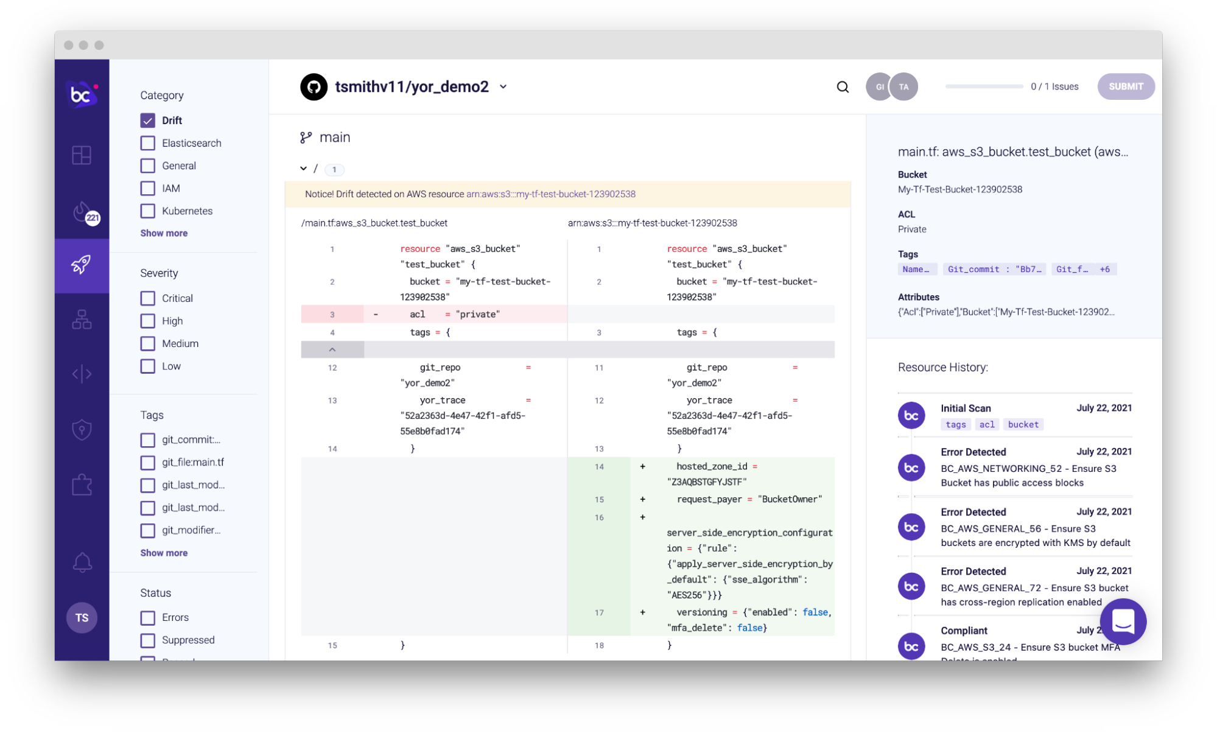Screen dimensions: 1217x739
Task: Open the code brackets icon
Action: click(82, 374)
